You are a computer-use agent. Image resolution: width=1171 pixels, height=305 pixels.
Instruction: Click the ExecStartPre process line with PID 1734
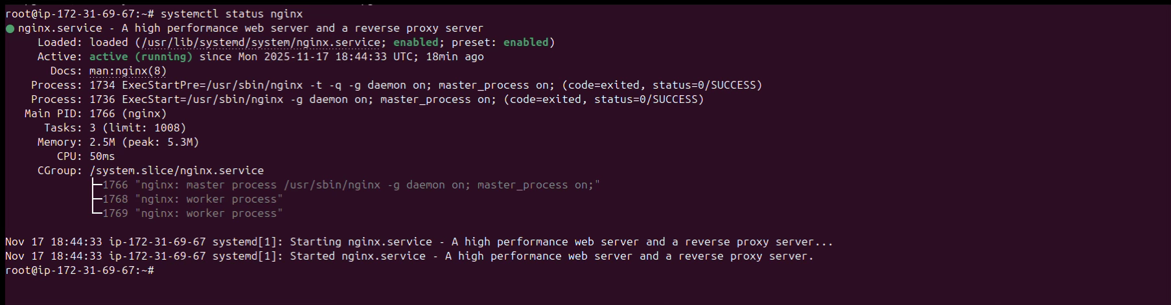(x=425, y=85)
